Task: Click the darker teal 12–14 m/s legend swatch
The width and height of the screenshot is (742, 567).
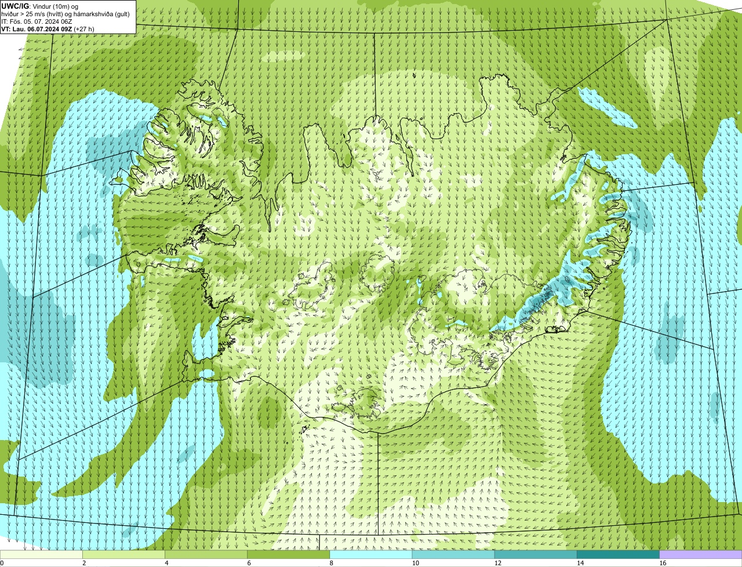Action: [x=536, y=555]
